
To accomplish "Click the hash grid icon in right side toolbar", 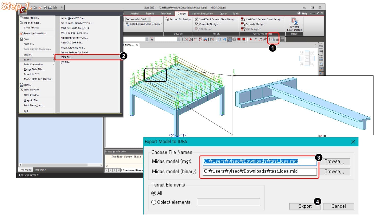I will 321,52.
